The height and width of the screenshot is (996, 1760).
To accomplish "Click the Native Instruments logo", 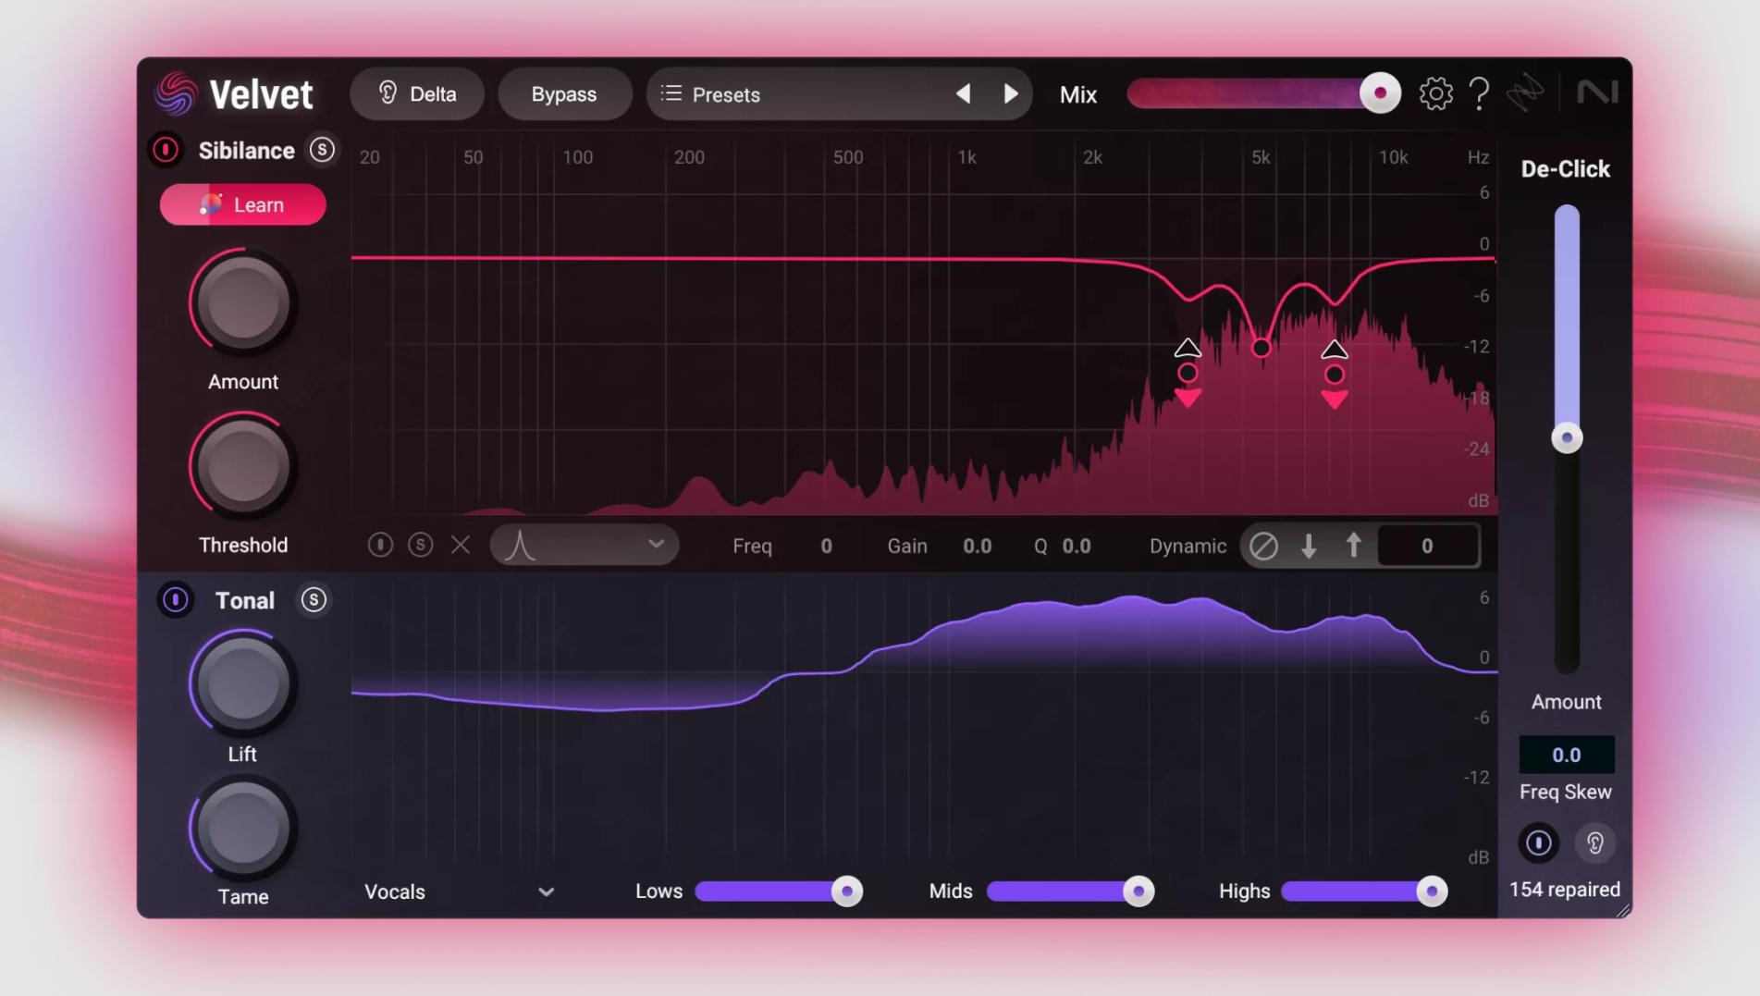I will coord(1597,92).
